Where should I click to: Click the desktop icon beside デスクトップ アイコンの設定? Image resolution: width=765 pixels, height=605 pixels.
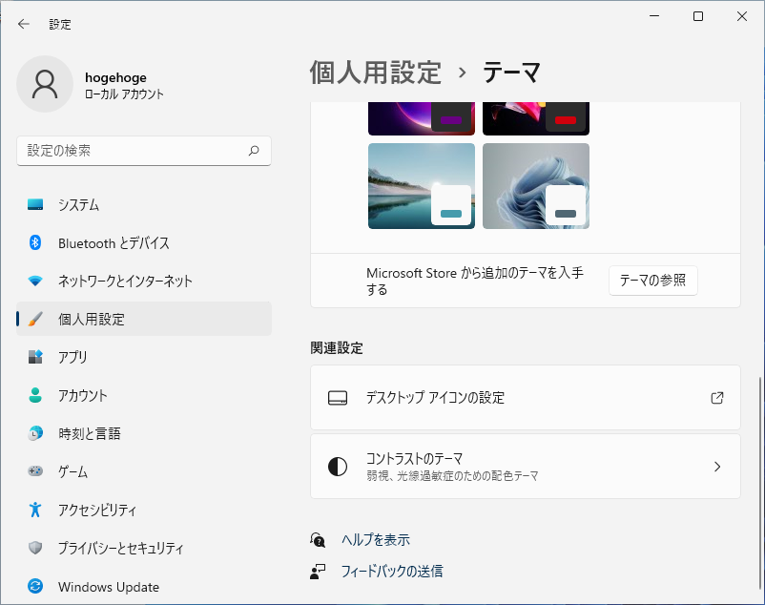[x=338, y=398]
